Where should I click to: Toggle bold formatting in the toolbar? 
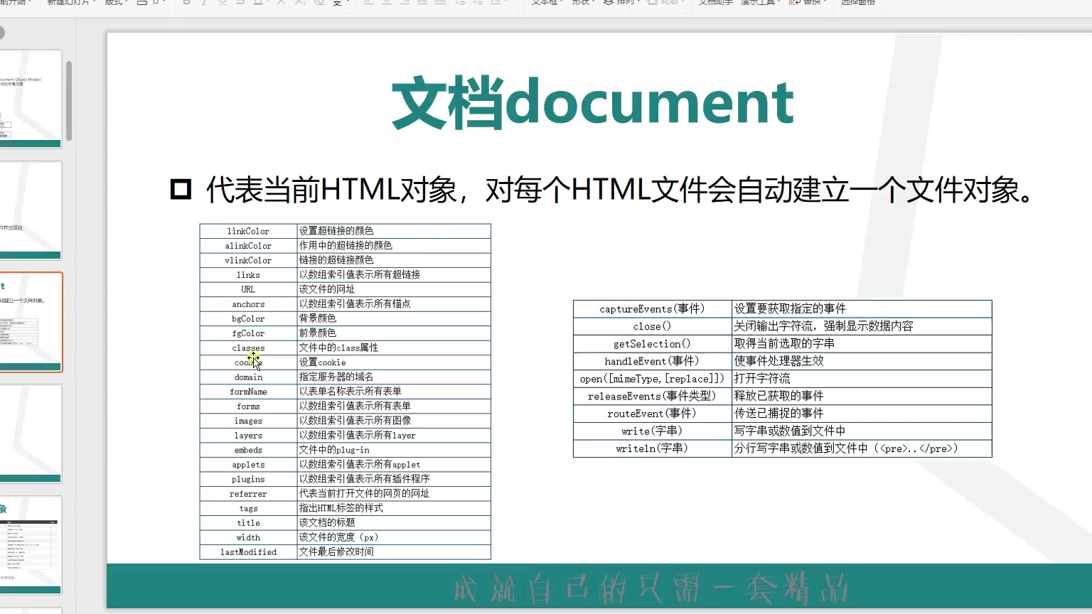point(187,3)
